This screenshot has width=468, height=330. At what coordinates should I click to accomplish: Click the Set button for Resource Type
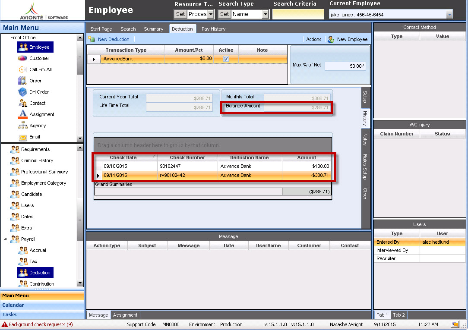(180, 14)
